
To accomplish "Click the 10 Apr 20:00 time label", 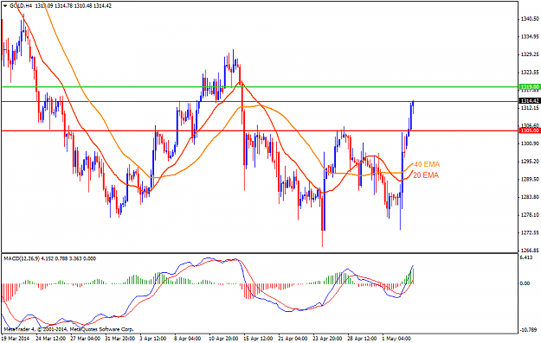I will (x=223, y=339).
